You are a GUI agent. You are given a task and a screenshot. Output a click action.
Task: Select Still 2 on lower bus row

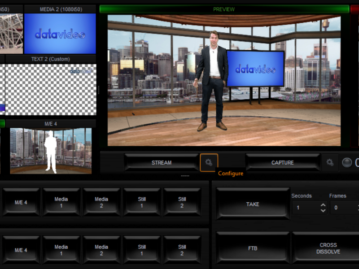[182, 250]
